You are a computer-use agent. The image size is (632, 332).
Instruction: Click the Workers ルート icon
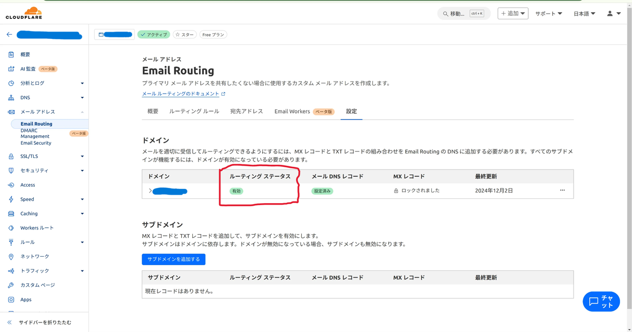11,228
